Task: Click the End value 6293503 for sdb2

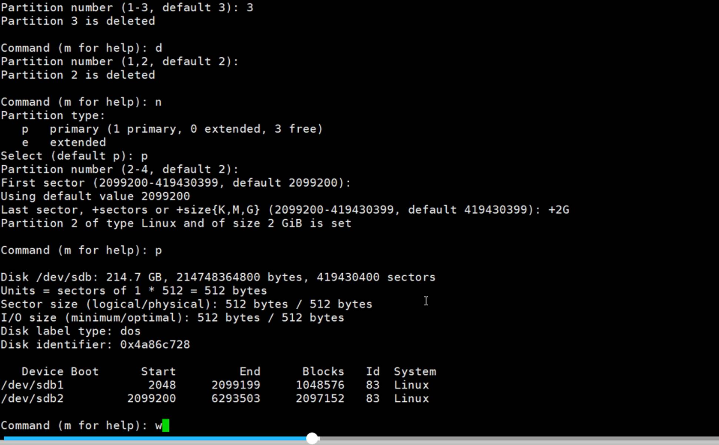Action: coord(236,399)
